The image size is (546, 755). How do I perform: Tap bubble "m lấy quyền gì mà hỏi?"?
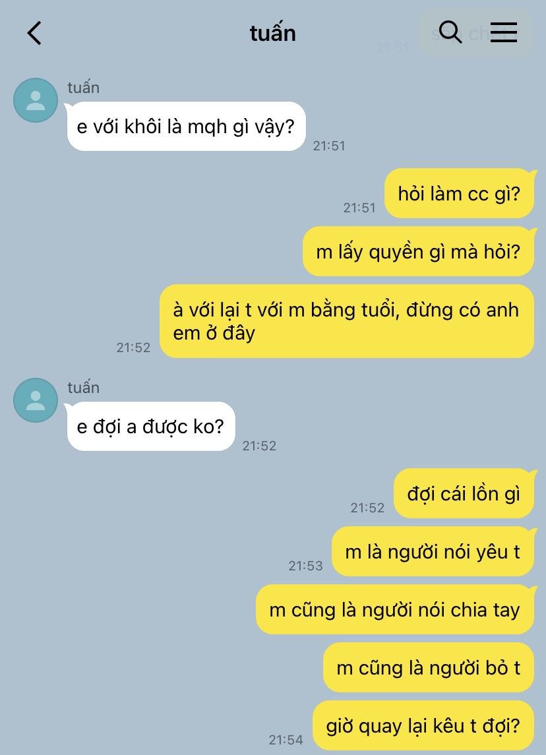[419, 251]
